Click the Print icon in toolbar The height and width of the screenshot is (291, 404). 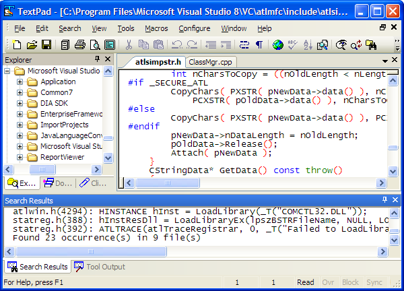click(x=79, y=44)
